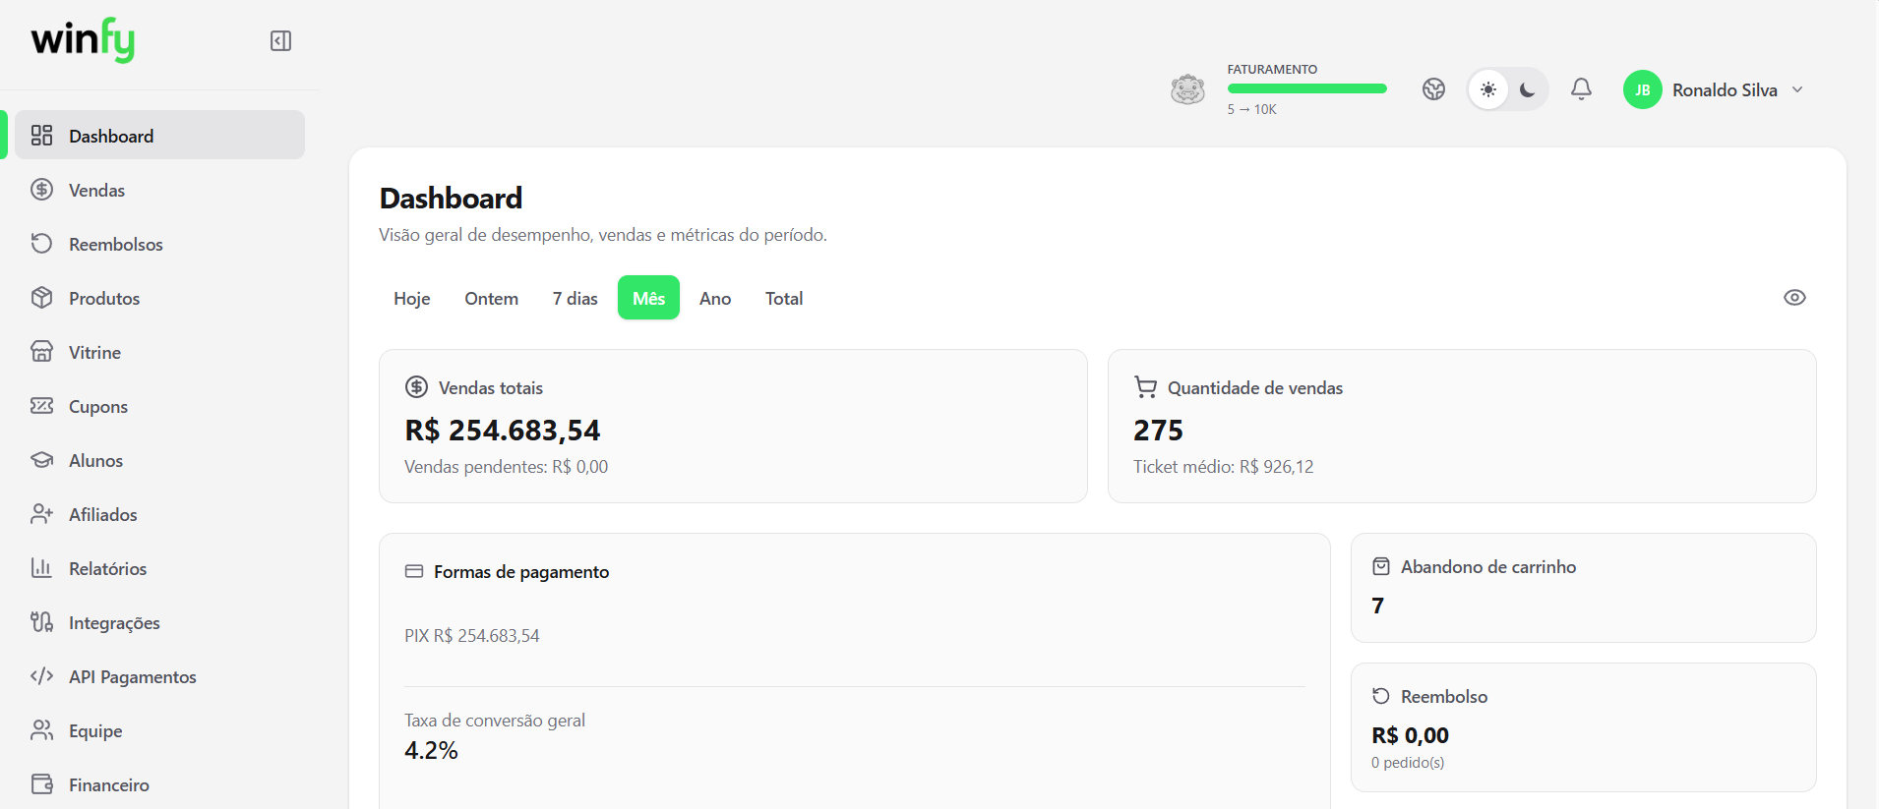Select the Hoje period tab
The width and height of the screenshot is (1879, 809).
412,298
